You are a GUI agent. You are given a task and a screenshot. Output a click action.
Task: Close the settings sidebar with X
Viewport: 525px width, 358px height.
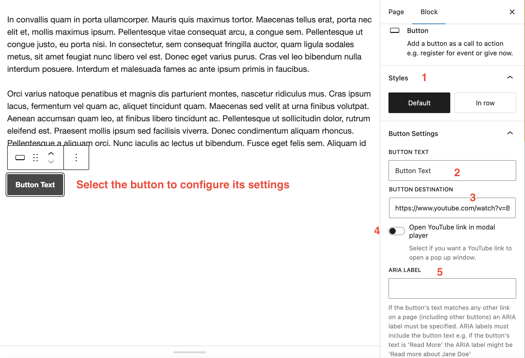[x=512, y=12]
